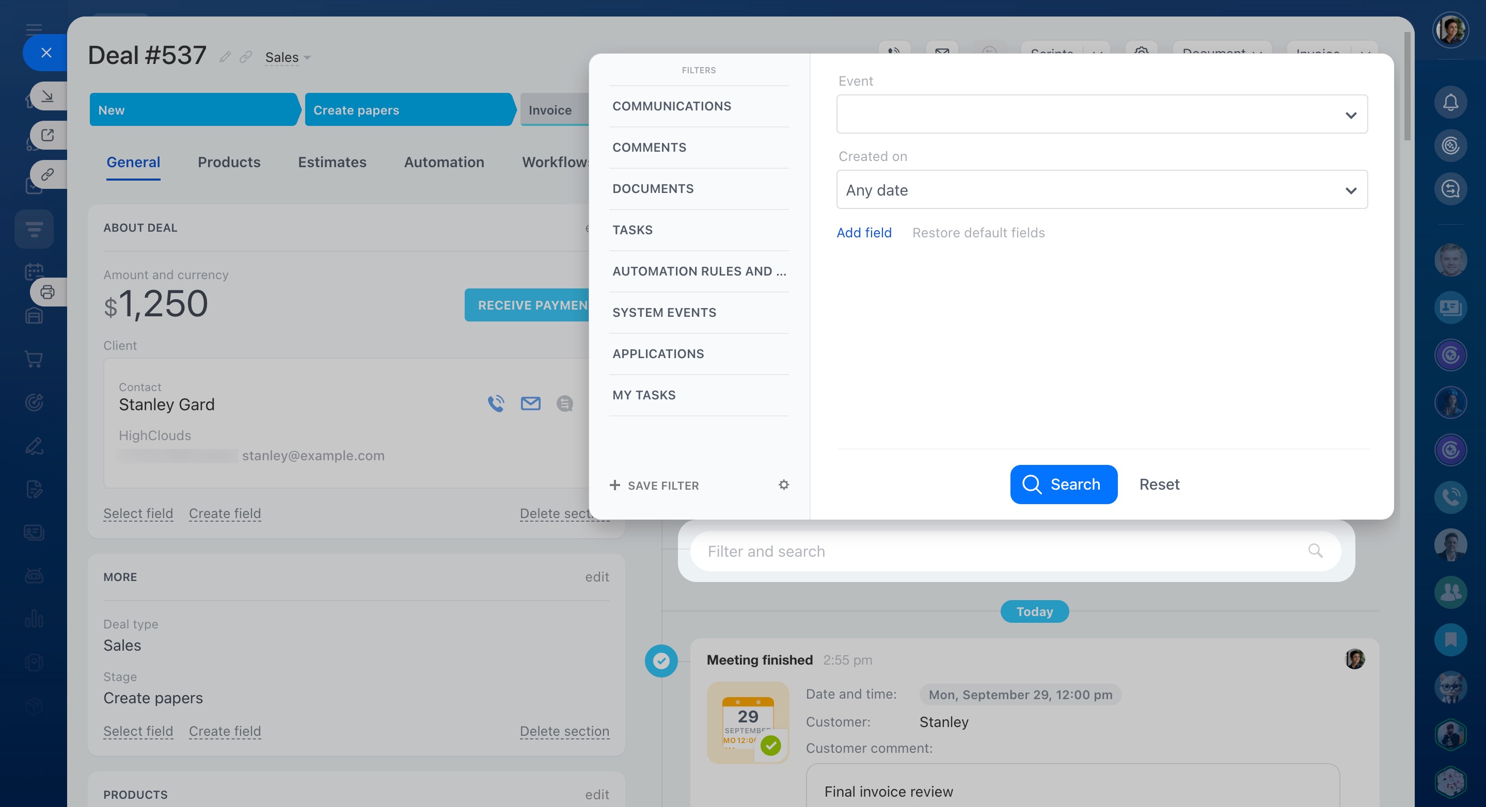1486x807 pixels.
Task: Open the notifications bell icon
Action: pos(1450,103)
